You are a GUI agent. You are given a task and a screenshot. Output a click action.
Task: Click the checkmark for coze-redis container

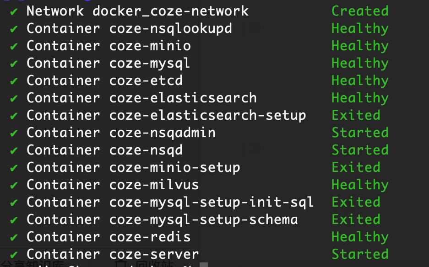coord(14,237)
